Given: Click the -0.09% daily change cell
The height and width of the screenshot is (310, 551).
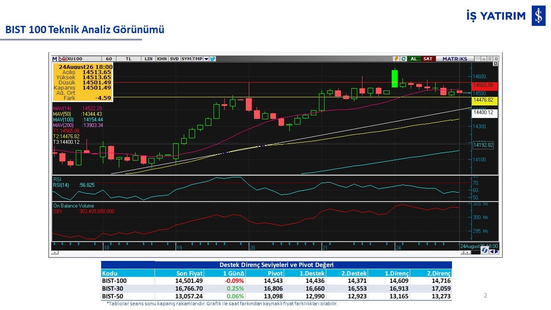Looking at the screenshot, I should (235, 280).
